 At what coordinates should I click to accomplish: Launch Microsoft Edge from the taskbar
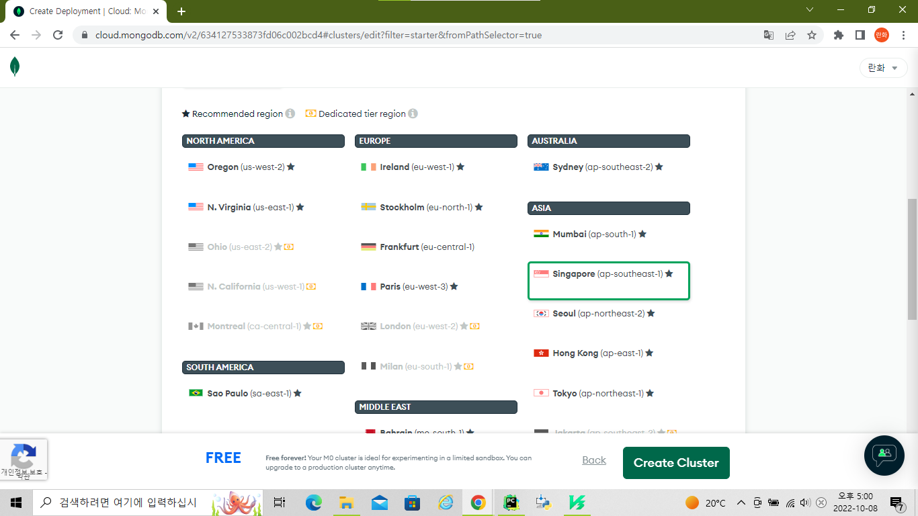click(314, 502)
